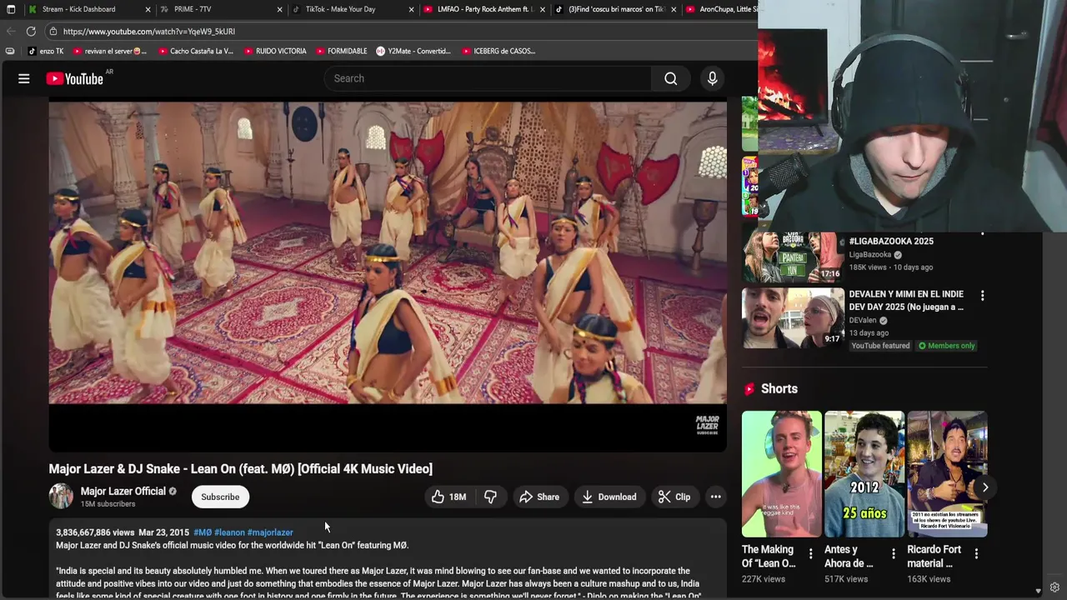Open Ricardo Fort material short
This screenshot has height=600, width=1067.
point(947,474)
